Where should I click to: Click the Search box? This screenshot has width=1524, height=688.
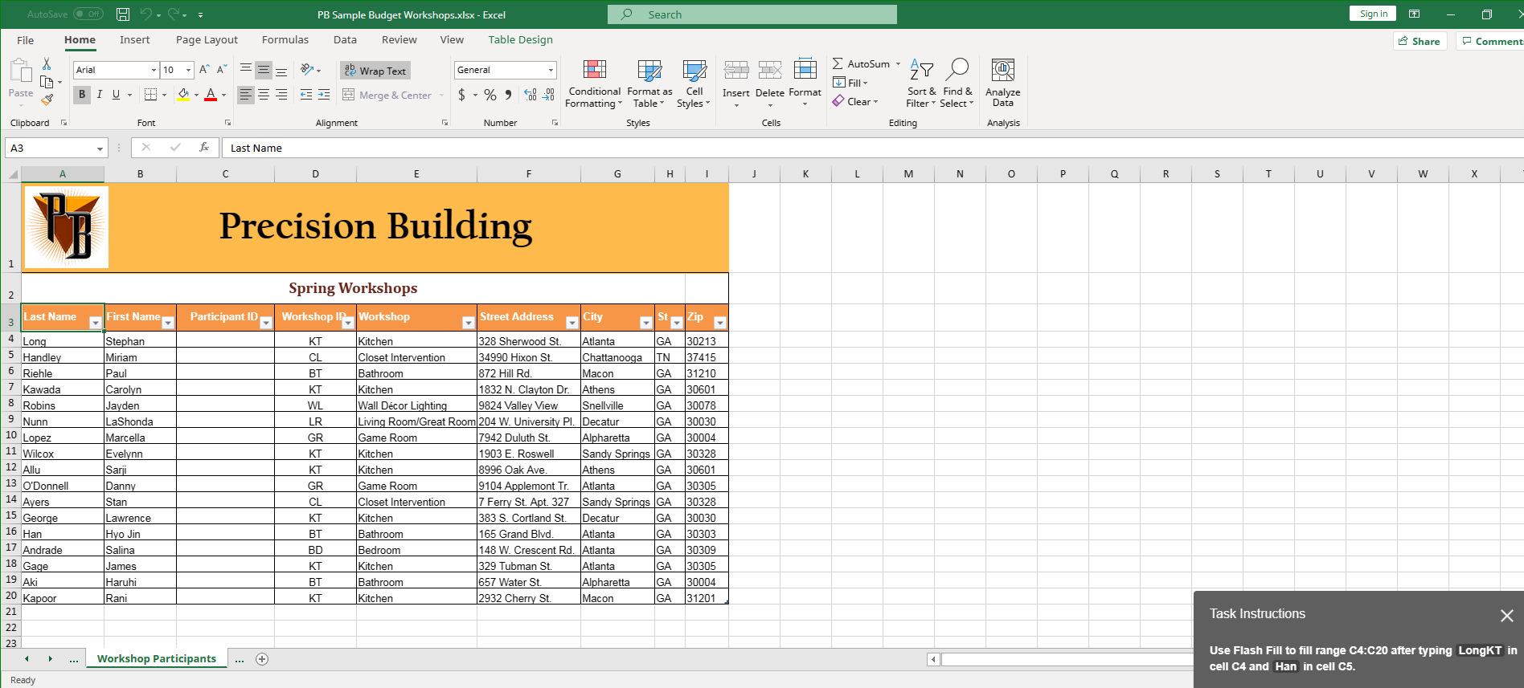(752, 14)
